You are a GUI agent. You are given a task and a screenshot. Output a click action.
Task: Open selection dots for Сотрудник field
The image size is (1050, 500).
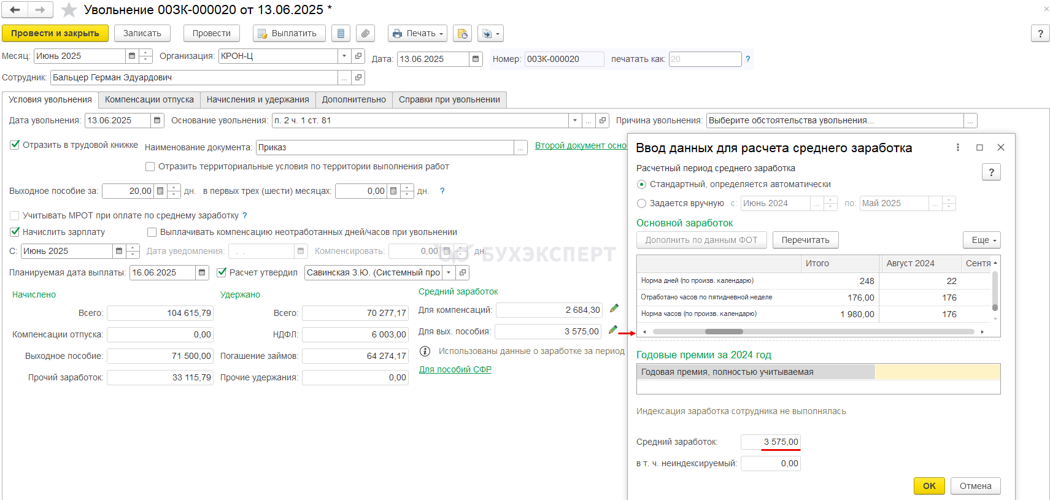point(344,77)
